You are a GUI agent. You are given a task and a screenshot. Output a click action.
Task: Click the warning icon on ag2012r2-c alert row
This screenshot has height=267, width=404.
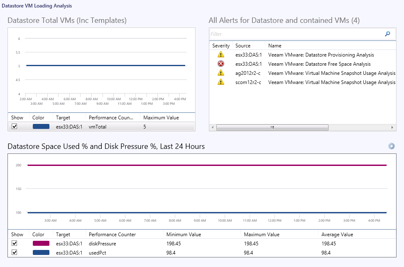coord(220,73)
